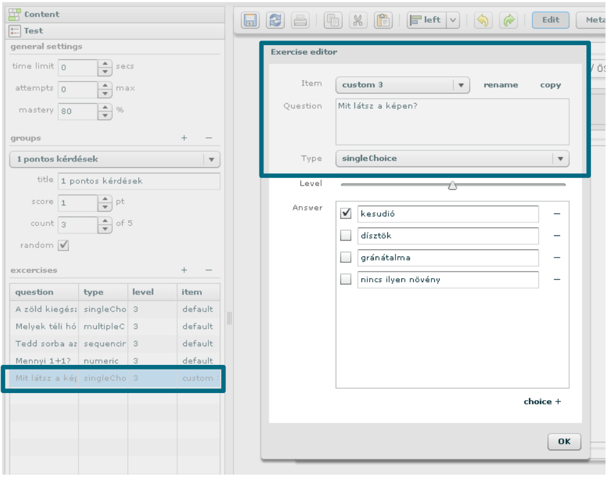
Task: Click the Copy icon in toolbar
Action: click(x=333, y=21)
